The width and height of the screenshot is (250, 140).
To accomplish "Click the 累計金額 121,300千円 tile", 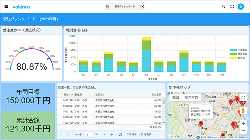I will [28, 125].
